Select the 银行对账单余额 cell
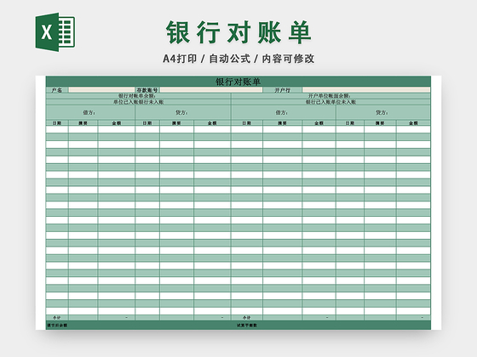 (138, 96)
